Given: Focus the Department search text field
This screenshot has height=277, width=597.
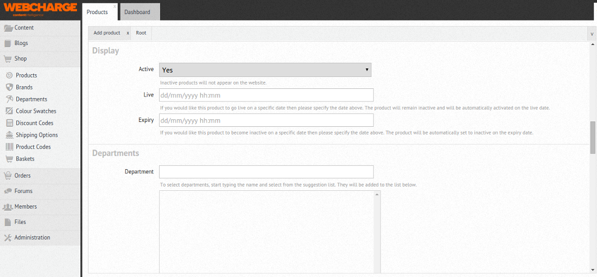Looking at the screenshot, I should click(266, 172).
